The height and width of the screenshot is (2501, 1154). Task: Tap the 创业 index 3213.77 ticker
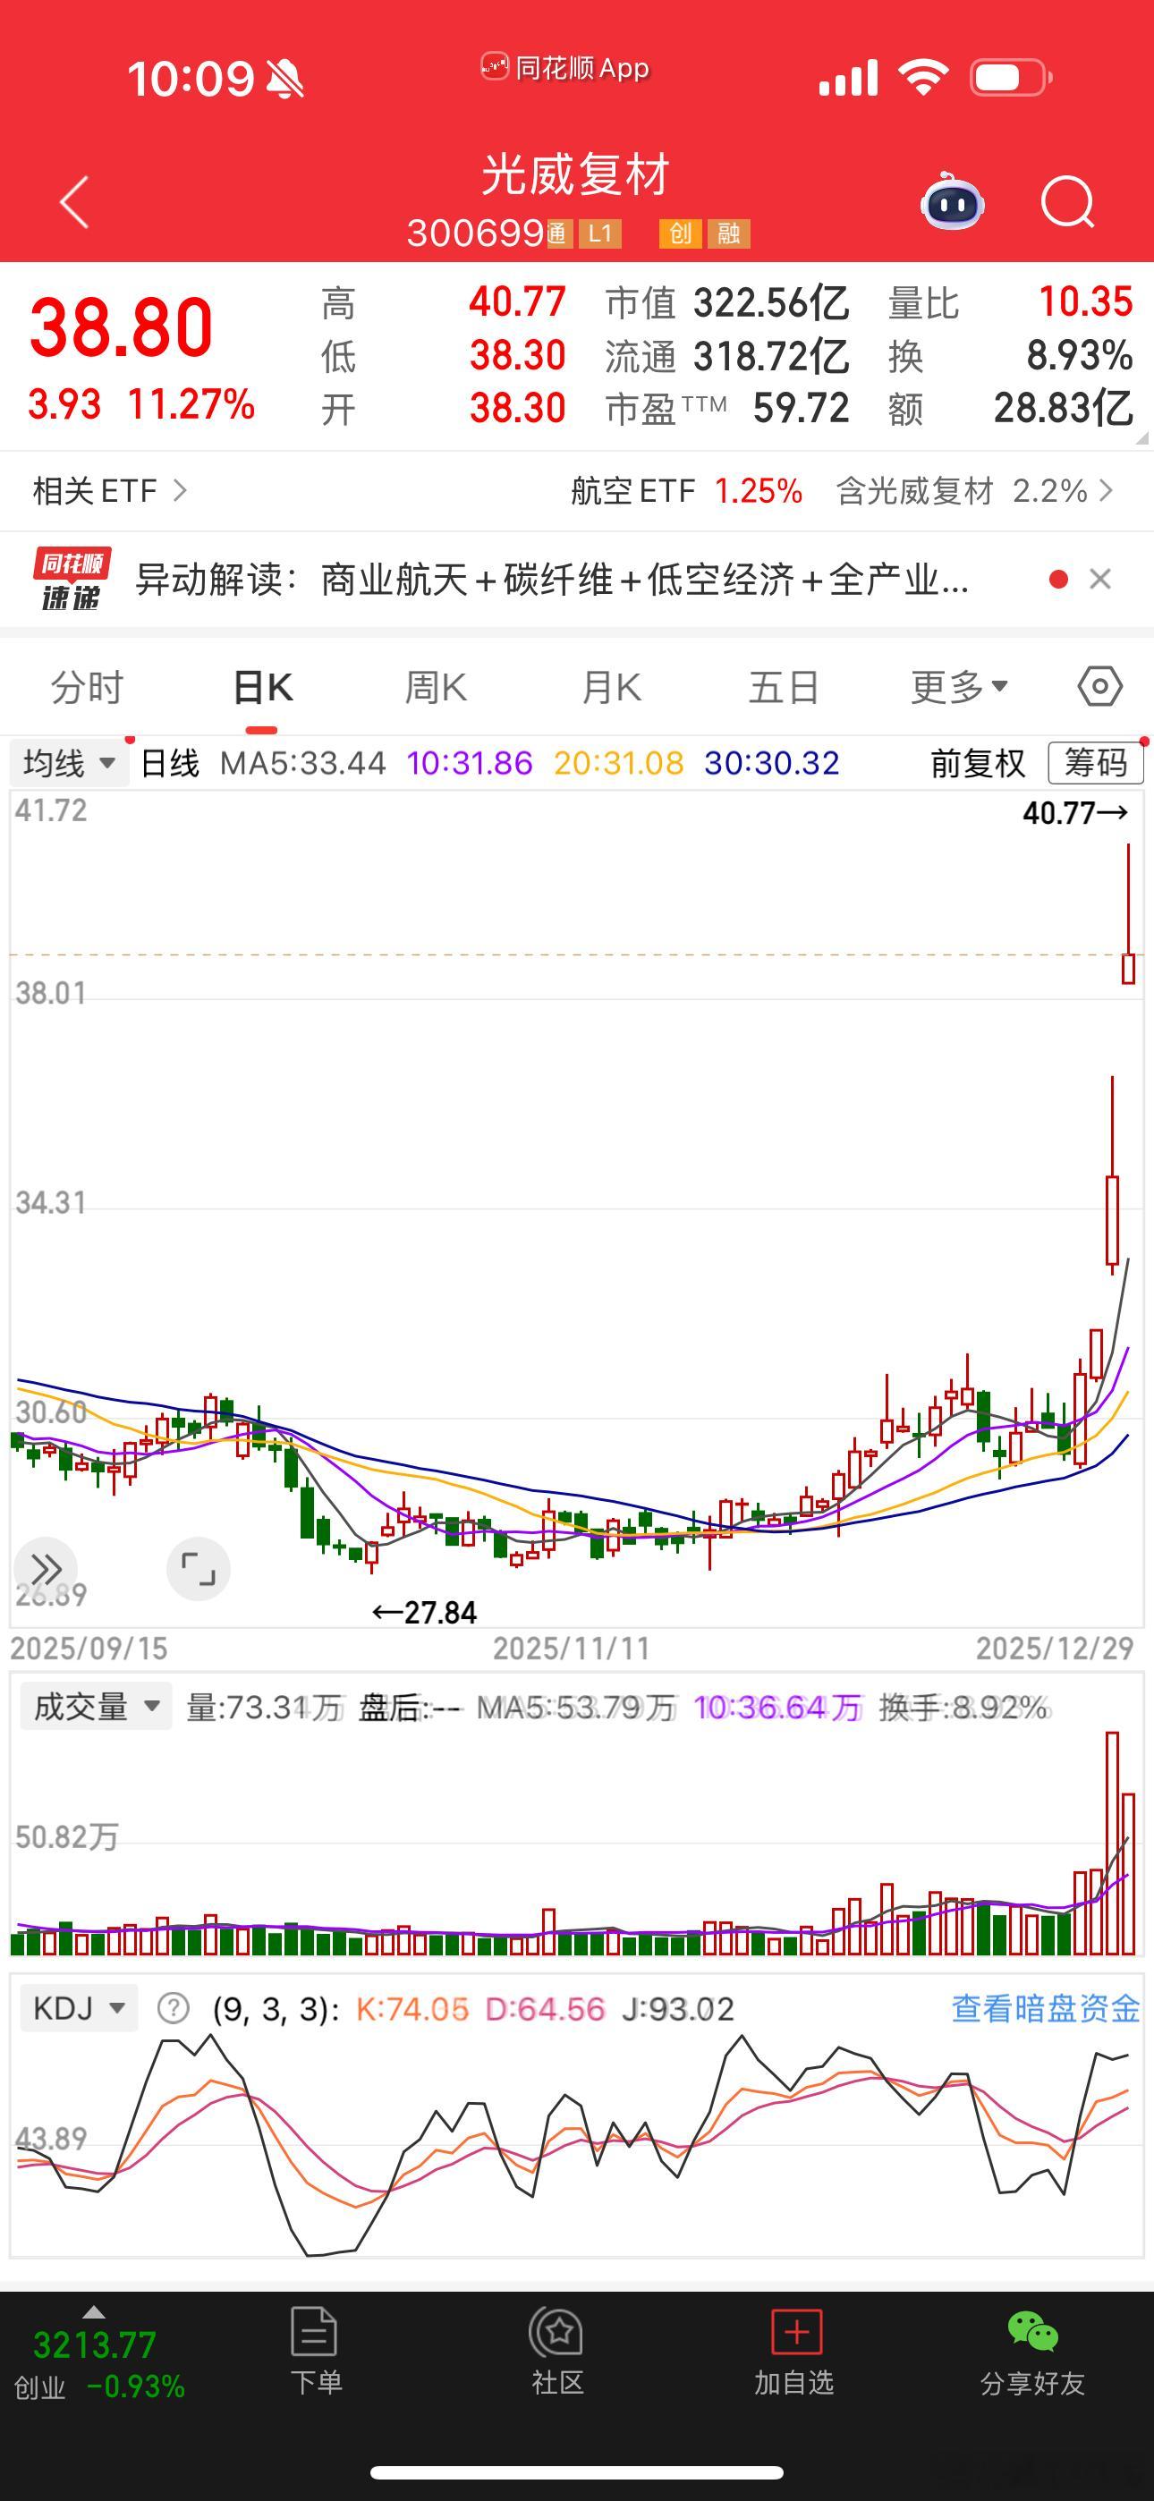(x=98, y=2365)
